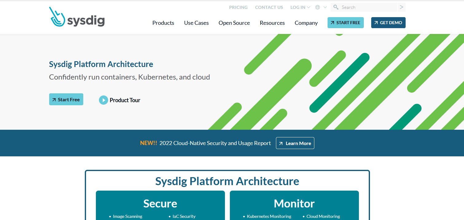Open the Product Tour text link
Image resolution: width=464 pixels, height=220 pixels.
(125, 100)
